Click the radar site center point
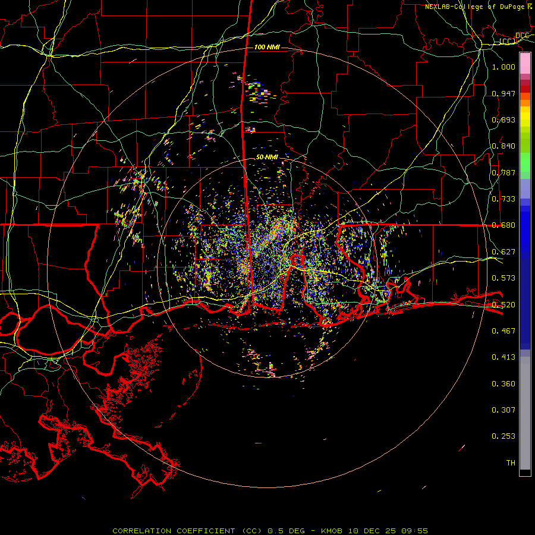The height and width of the screenshot is (535, 535). pyautogui.click(x=267, y=267)
